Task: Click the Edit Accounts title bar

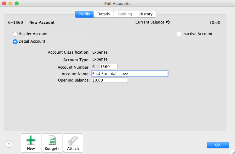Action: click(x=117, y=3)
